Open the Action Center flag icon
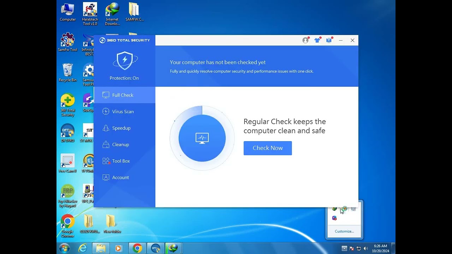The width and height of the screenshot is (452, 254). coord(352,248)
